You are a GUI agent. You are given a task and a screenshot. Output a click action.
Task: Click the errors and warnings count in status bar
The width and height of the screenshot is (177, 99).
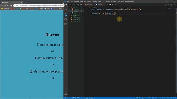pos(76,98)
